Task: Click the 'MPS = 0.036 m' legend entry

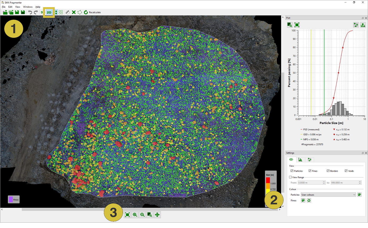Action: pyautogui.click(x=309, y=140)
